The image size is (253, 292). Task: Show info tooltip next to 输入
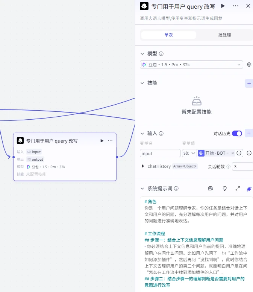coord(161,134)
